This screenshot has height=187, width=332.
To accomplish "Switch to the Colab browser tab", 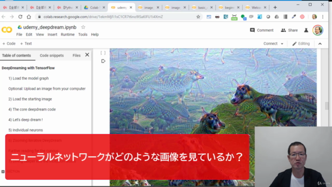I will tap(94, 7).
